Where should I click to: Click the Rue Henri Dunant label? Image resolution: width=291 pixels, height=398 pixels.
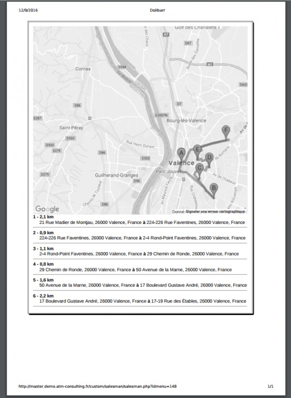pyautogui.click(x=140, y=144)
